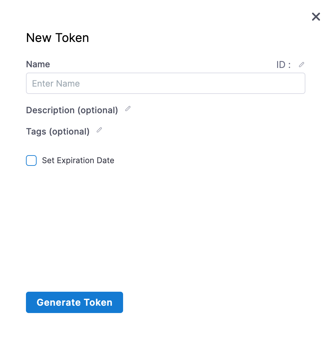Click the ID : label text
The height and width of the screenshot is (337, 330).
(283, 65)
